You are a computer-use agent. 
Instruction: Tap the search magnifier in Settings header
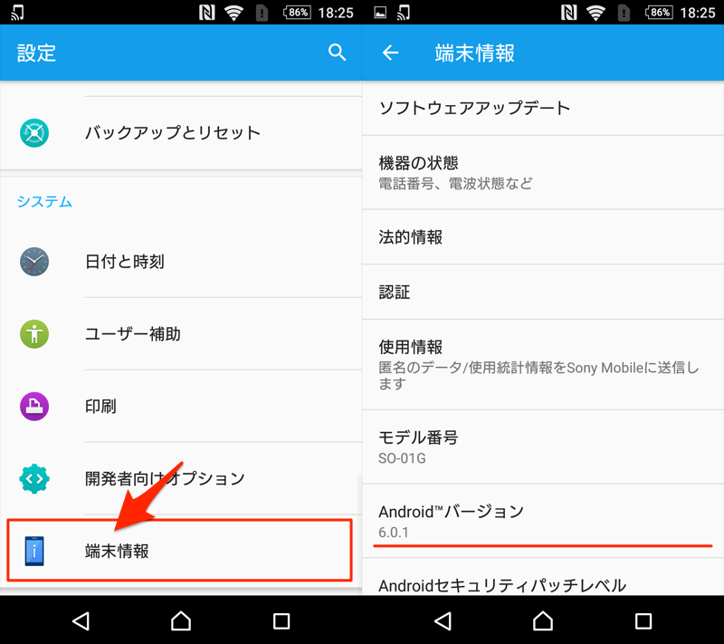click(337, 53)
